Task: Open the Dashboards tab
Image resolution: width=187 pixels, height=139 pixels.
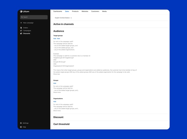Action: click(x=58, y=11)
